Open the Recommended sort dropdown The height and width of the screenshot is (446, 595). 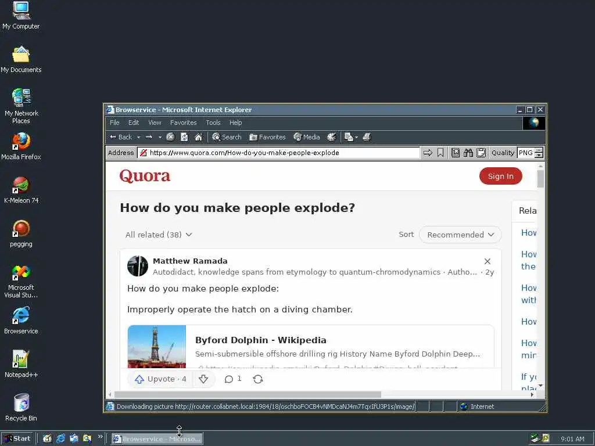[x=460, y=235]
